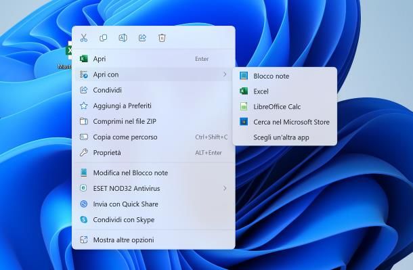The height and width of the screenshot is (270, 413).
Task: Click the LibreOffice Calc icon
Action: click(244, 106)
